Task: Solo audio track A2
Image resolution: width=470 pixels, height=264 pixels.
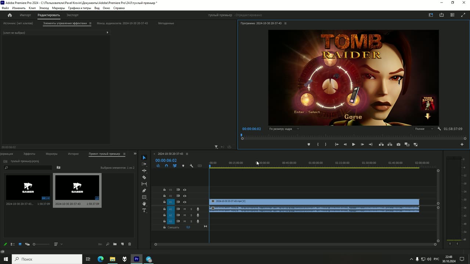Action: point(191,215)
